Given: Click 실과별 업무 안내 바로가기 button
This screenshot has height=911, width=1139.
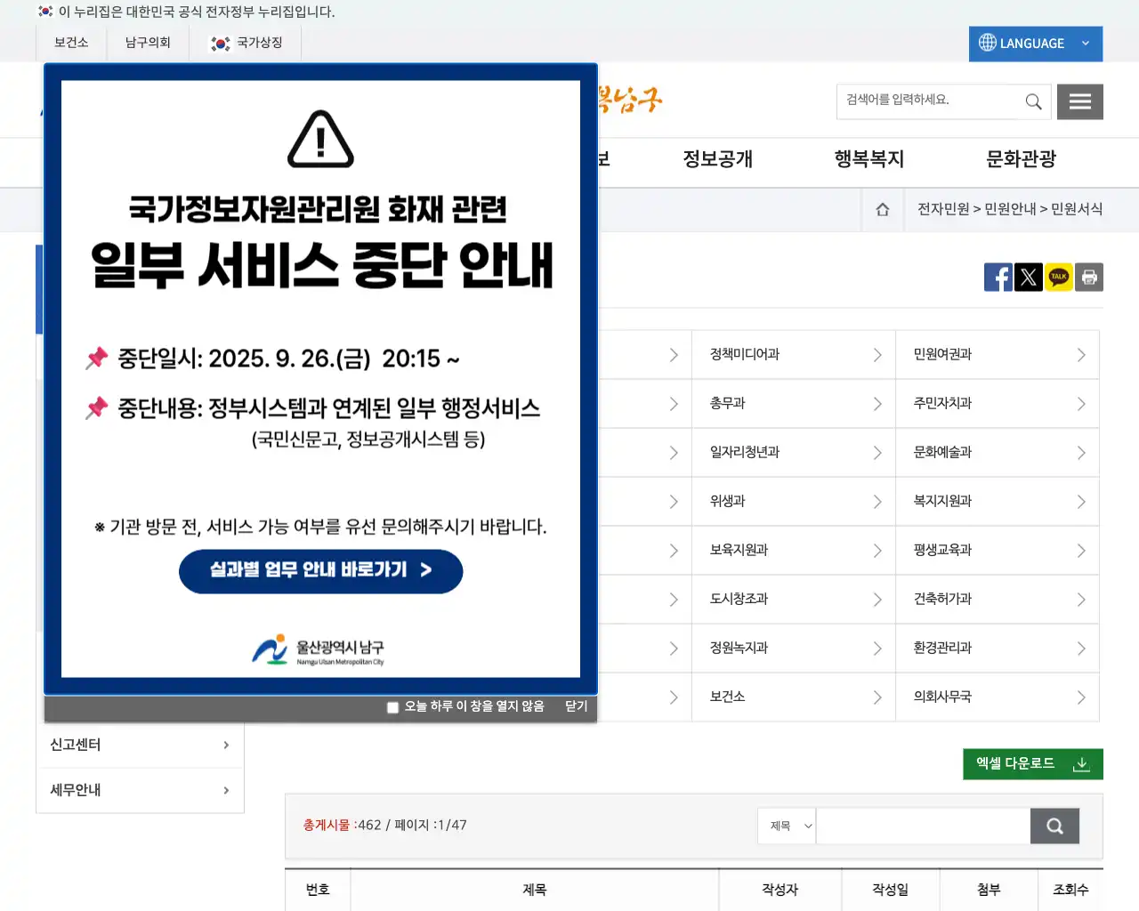Looking at the screenshot, I should tap(321, 570).
